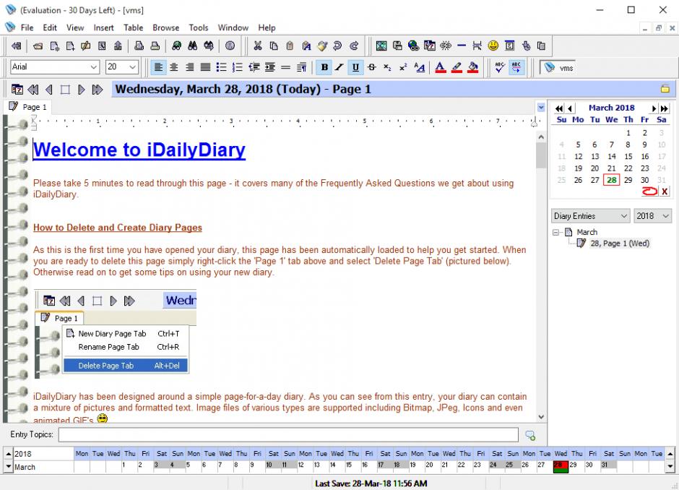This screenshot has width=679, height=490.
Task: Click the plain find binoculars icon
Action: 193,46
